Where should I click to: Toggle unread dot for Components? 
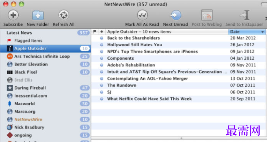tap(102, 58)
